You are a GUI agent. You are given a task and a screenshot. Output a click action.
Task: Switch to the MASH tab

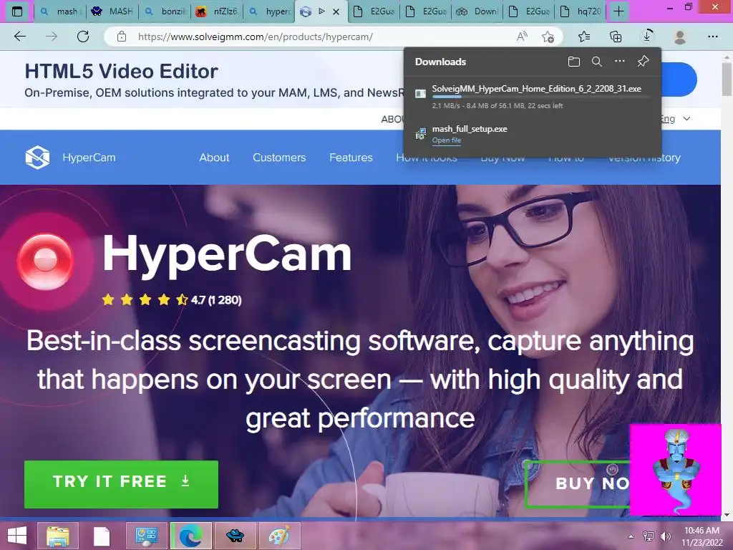(112, 11)
